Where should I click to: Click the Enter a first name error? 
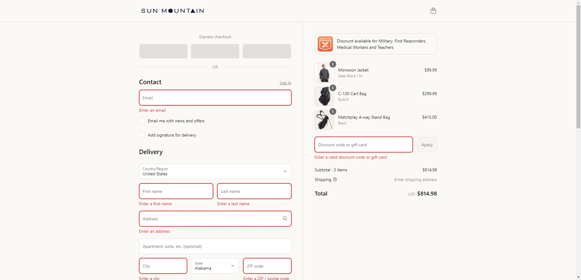click(155, 204)
